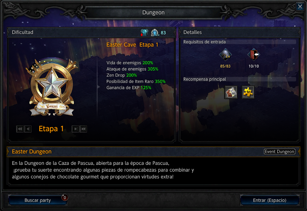Click the Event Dungeon tag
This screenshot has width=307, height=211.
click(x=279, y=152)
